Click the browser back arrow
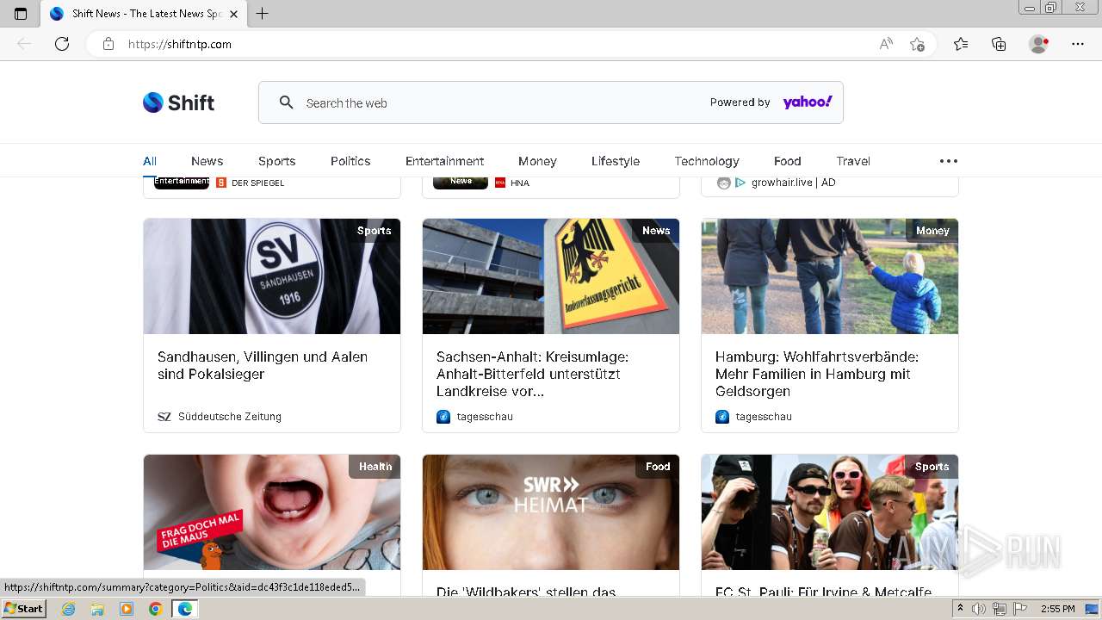 (x=24, y=44)
